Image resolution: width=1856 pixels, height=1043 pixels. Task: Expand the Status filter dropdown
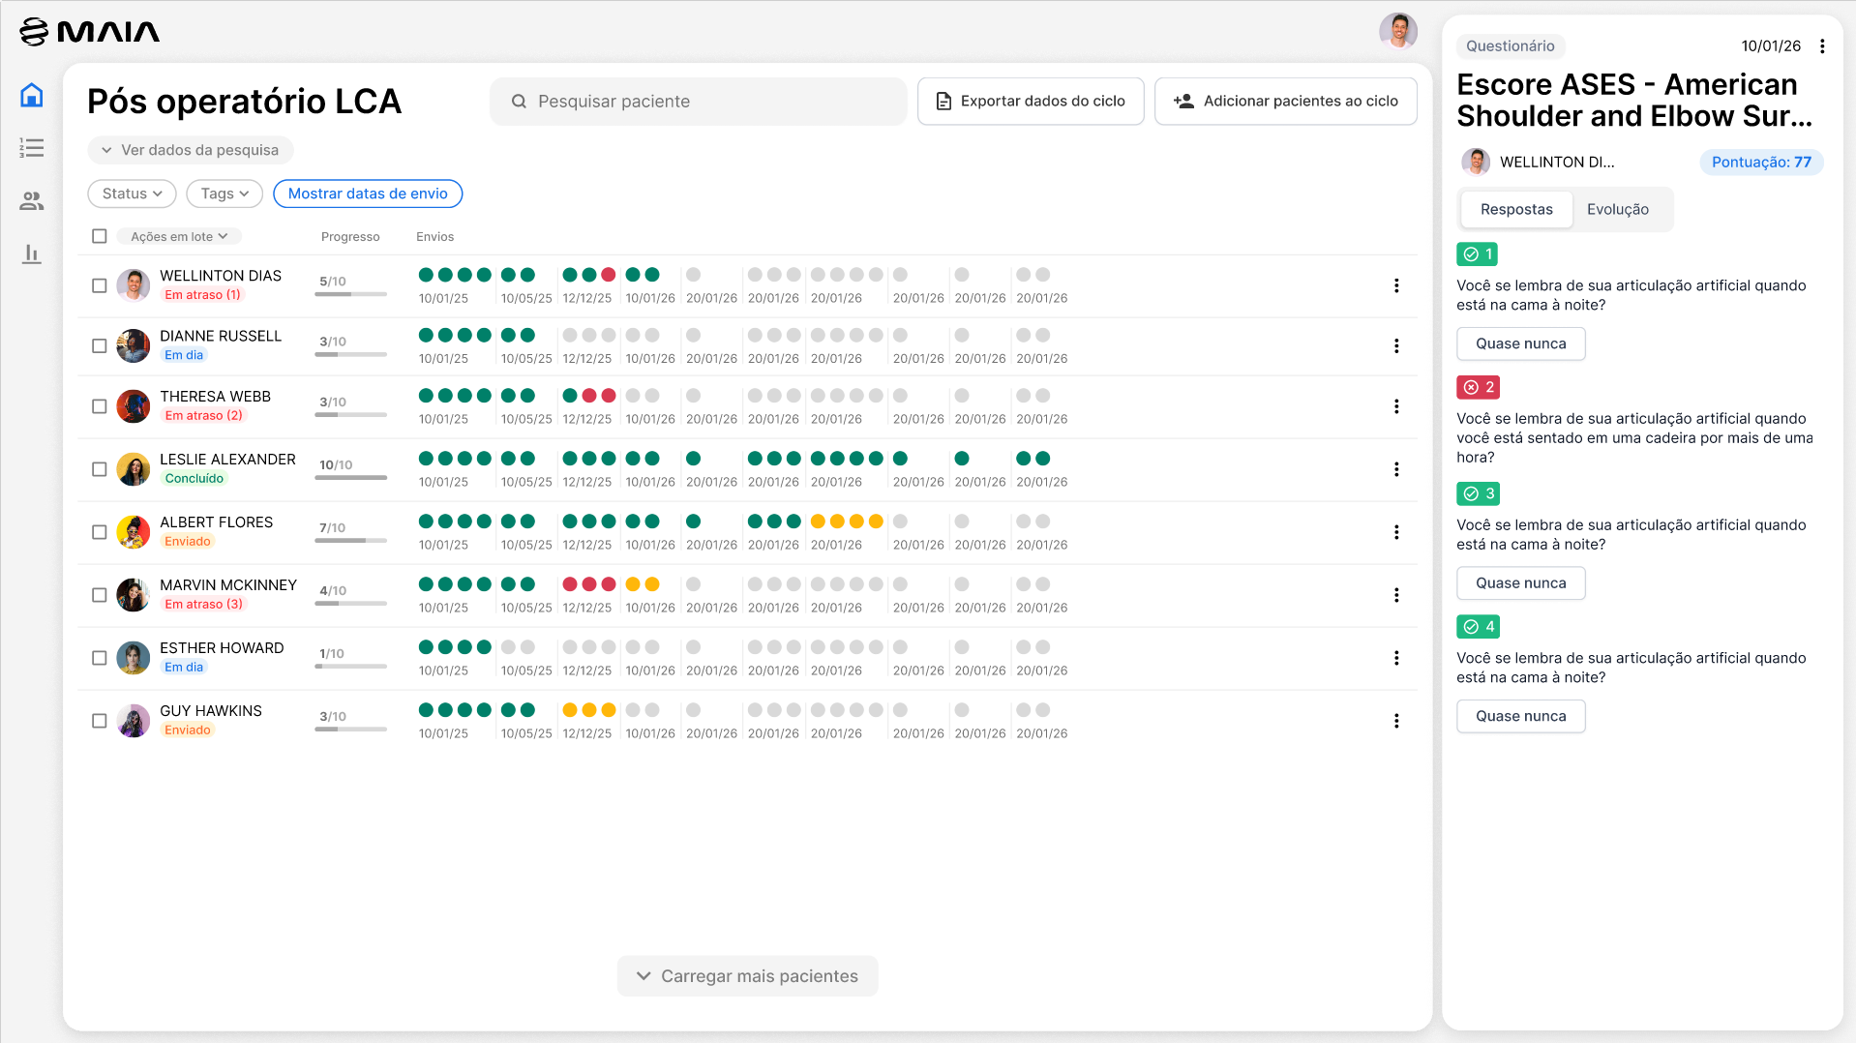click(132, 194)
